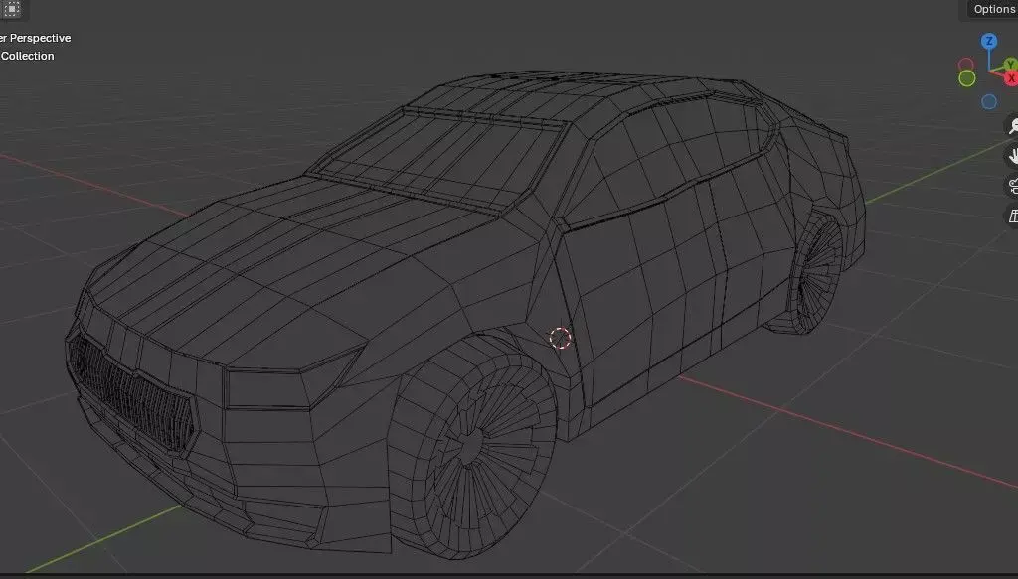Click the car front wheel mesh
The height and width of the screenshot is (579, 1018).
(474, 443)
